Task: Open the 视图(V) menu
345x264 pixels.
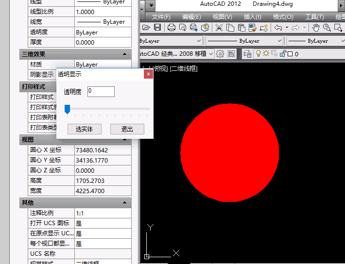Action: pos(222,17)
